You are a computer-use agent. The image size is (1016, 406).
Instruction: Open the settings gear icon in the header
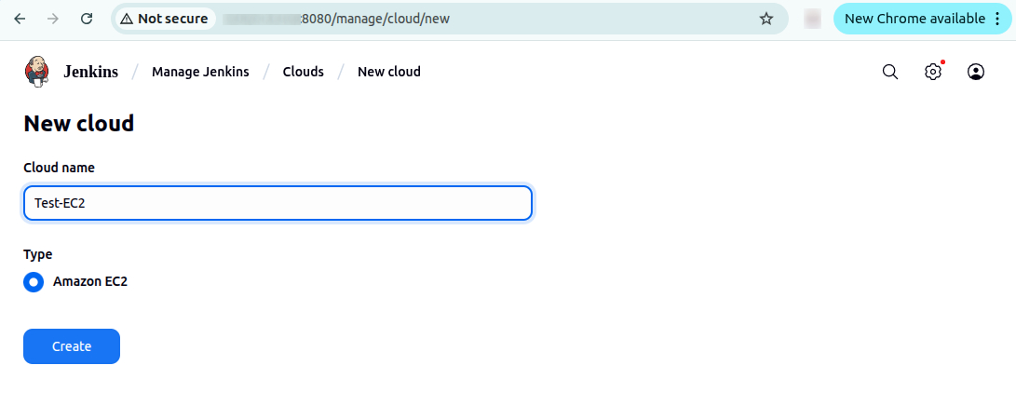[x=932, y=72]
